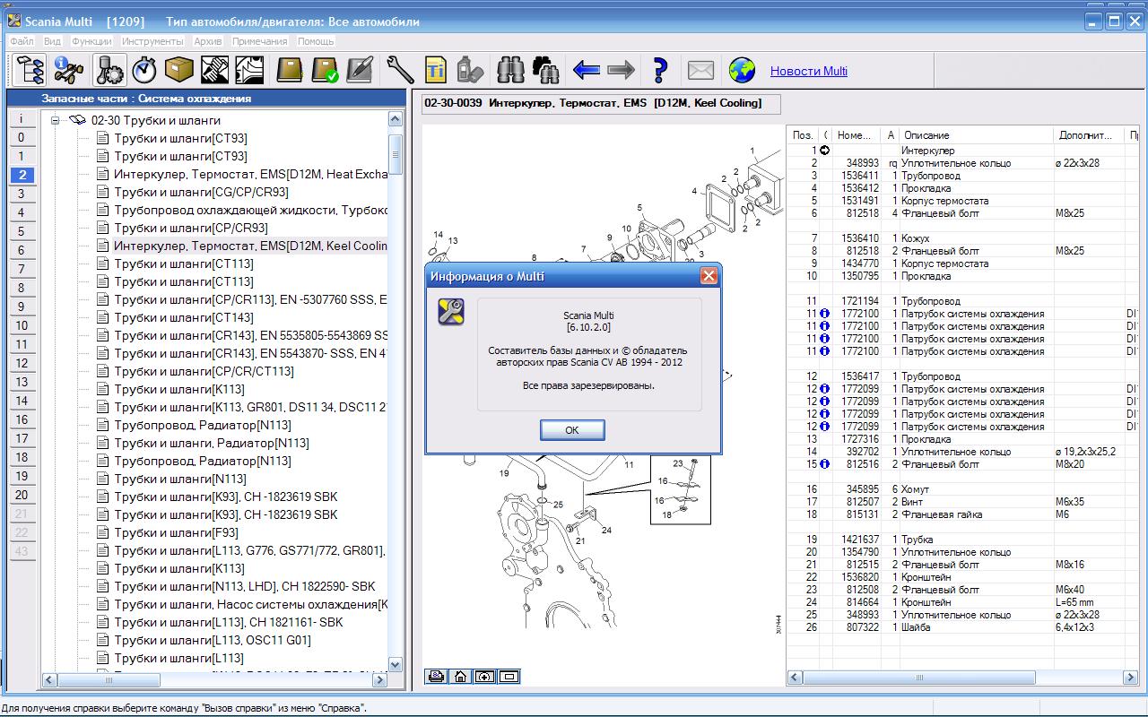Image resolution: width=1148 pixels, height=717 pixels.
Task: Fit illustration with the rectangle frame icon
Action: (509, 677)
